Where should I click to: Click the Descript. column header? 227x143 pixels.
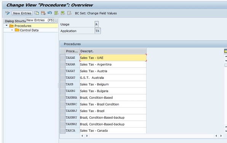pos(113,51)
